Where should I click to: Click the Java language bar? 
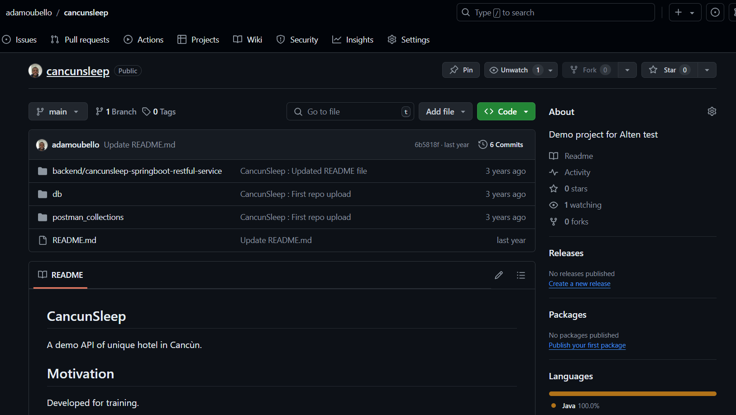[x=633, y=394]
